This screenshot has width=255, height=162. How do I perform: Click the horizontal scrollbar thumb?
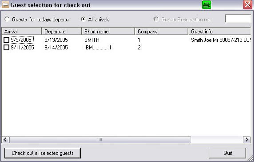(x=100, y=140)
